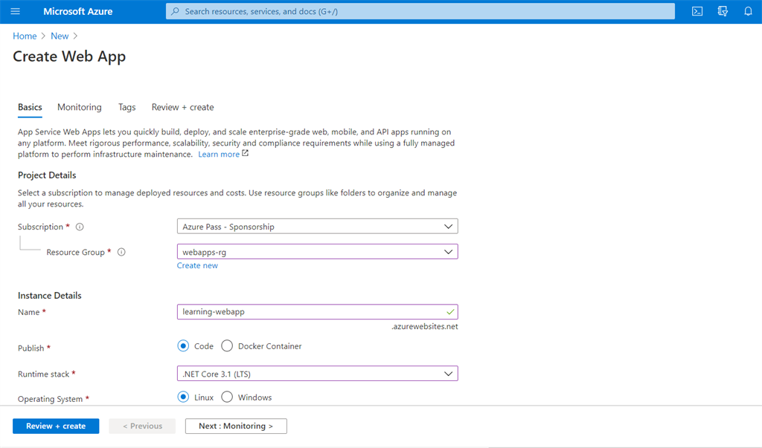Choose Windows as the operating system
Viewport: 762px width, 448px height.
click(227, 397)
